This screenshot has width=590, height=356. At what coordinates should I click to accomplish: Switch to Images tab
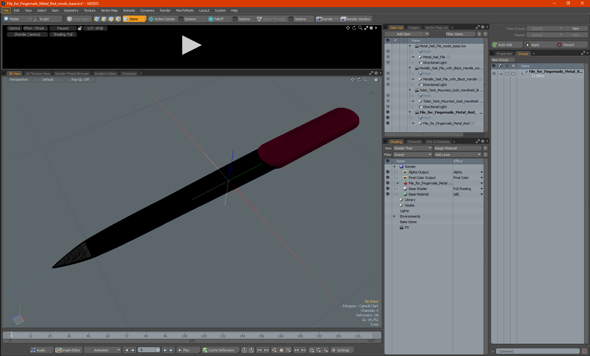[414, 28]
